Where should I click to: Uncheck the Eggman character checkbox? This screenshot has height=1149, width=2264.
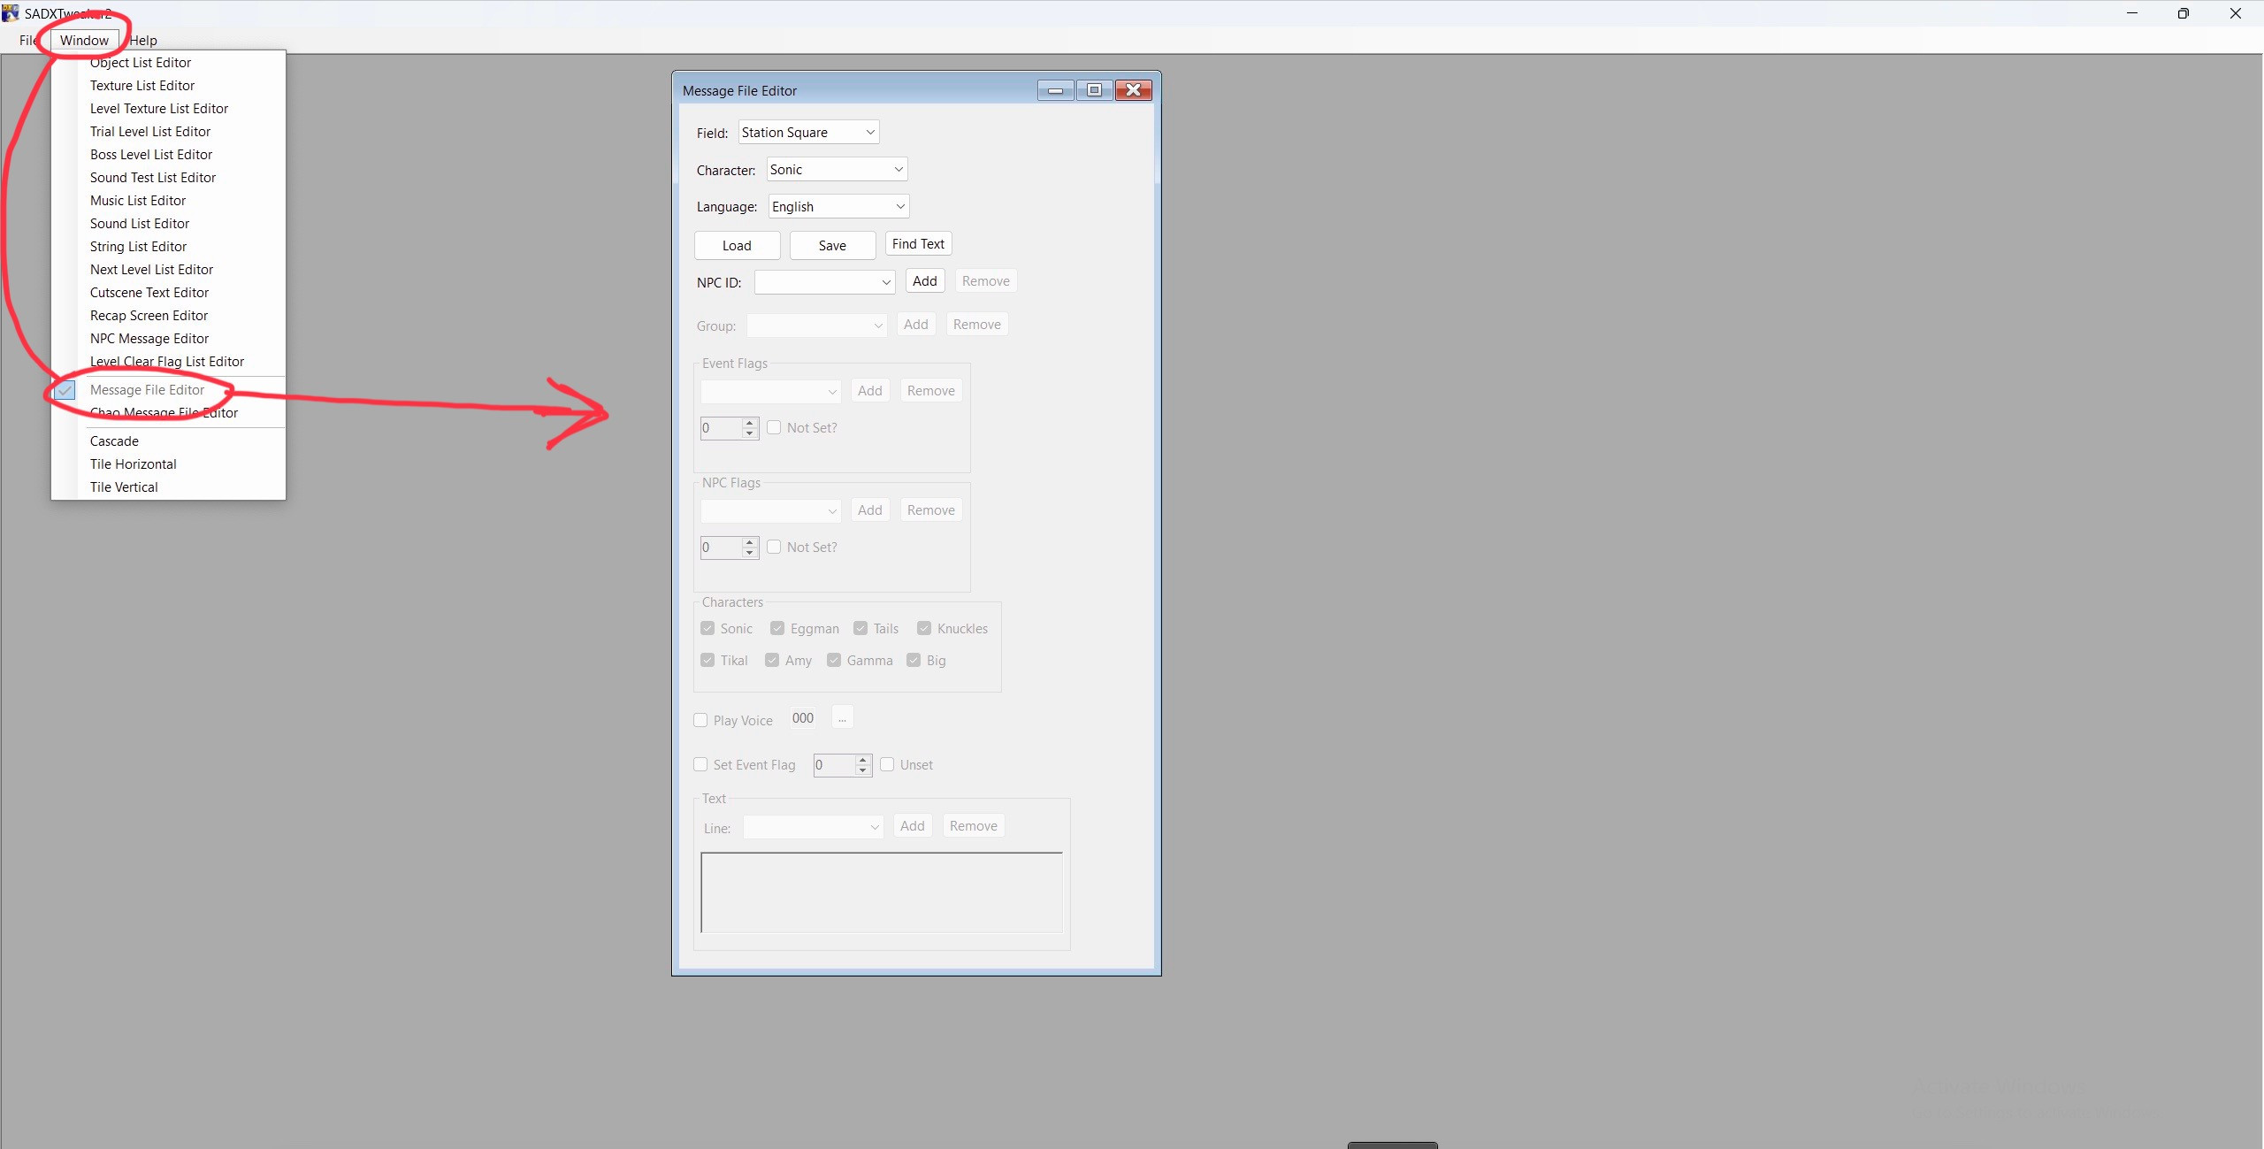pyautogui.click(x=776, y=628)
